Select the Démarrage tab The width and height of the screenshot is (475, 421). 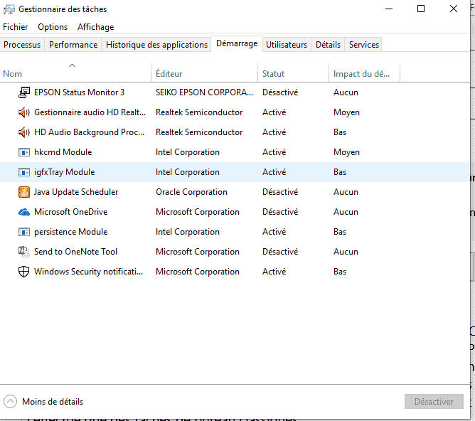(237, 43)
